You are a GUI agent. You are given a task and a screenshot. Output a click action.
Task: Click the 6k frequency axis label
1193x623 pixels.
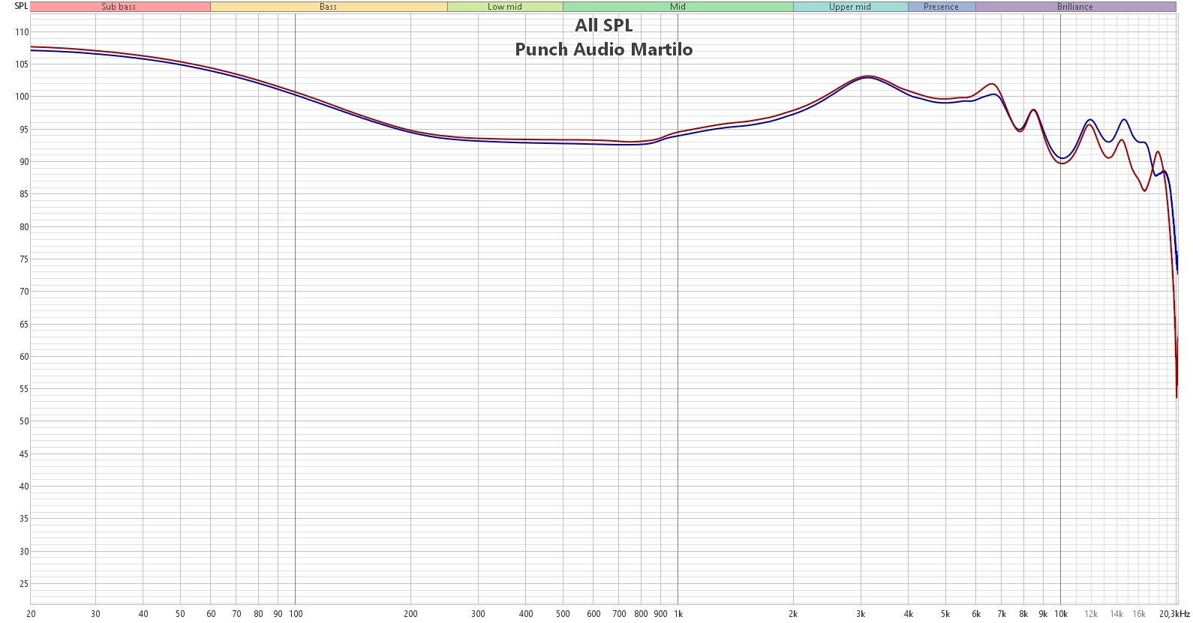[x=976, y=614]
